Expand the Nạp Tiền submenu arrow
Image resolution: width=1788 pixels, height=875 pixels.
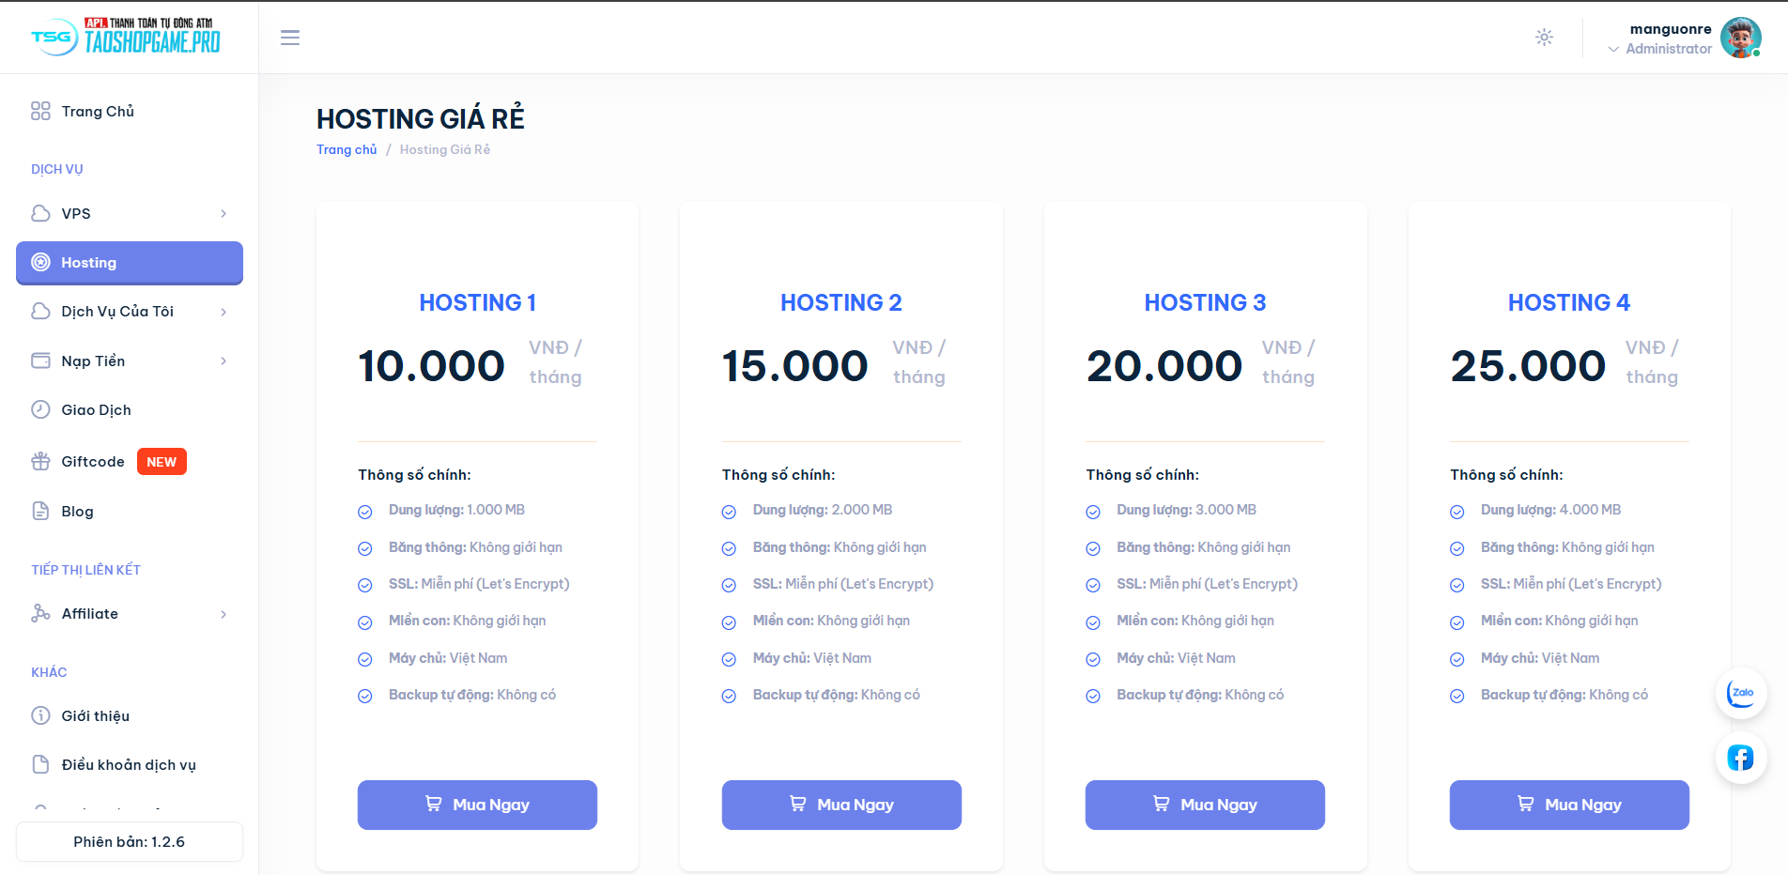coord(223,361)
